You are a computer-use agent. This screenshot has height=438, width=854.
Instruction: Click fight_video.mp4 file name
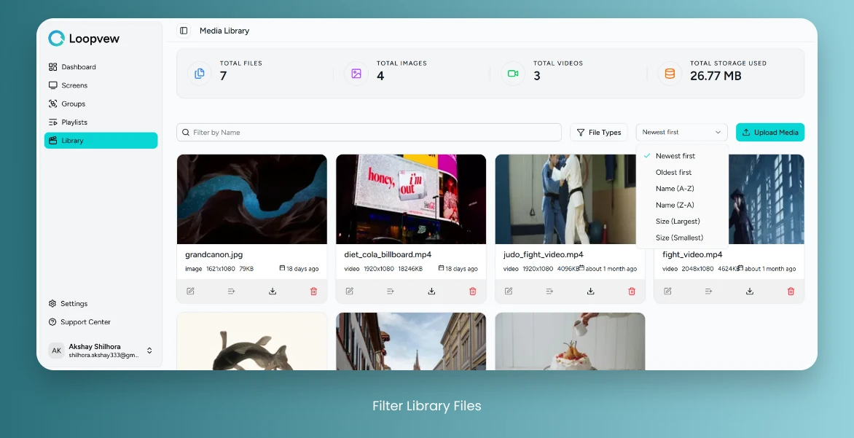pyautogui.click(x=692, y=254)
